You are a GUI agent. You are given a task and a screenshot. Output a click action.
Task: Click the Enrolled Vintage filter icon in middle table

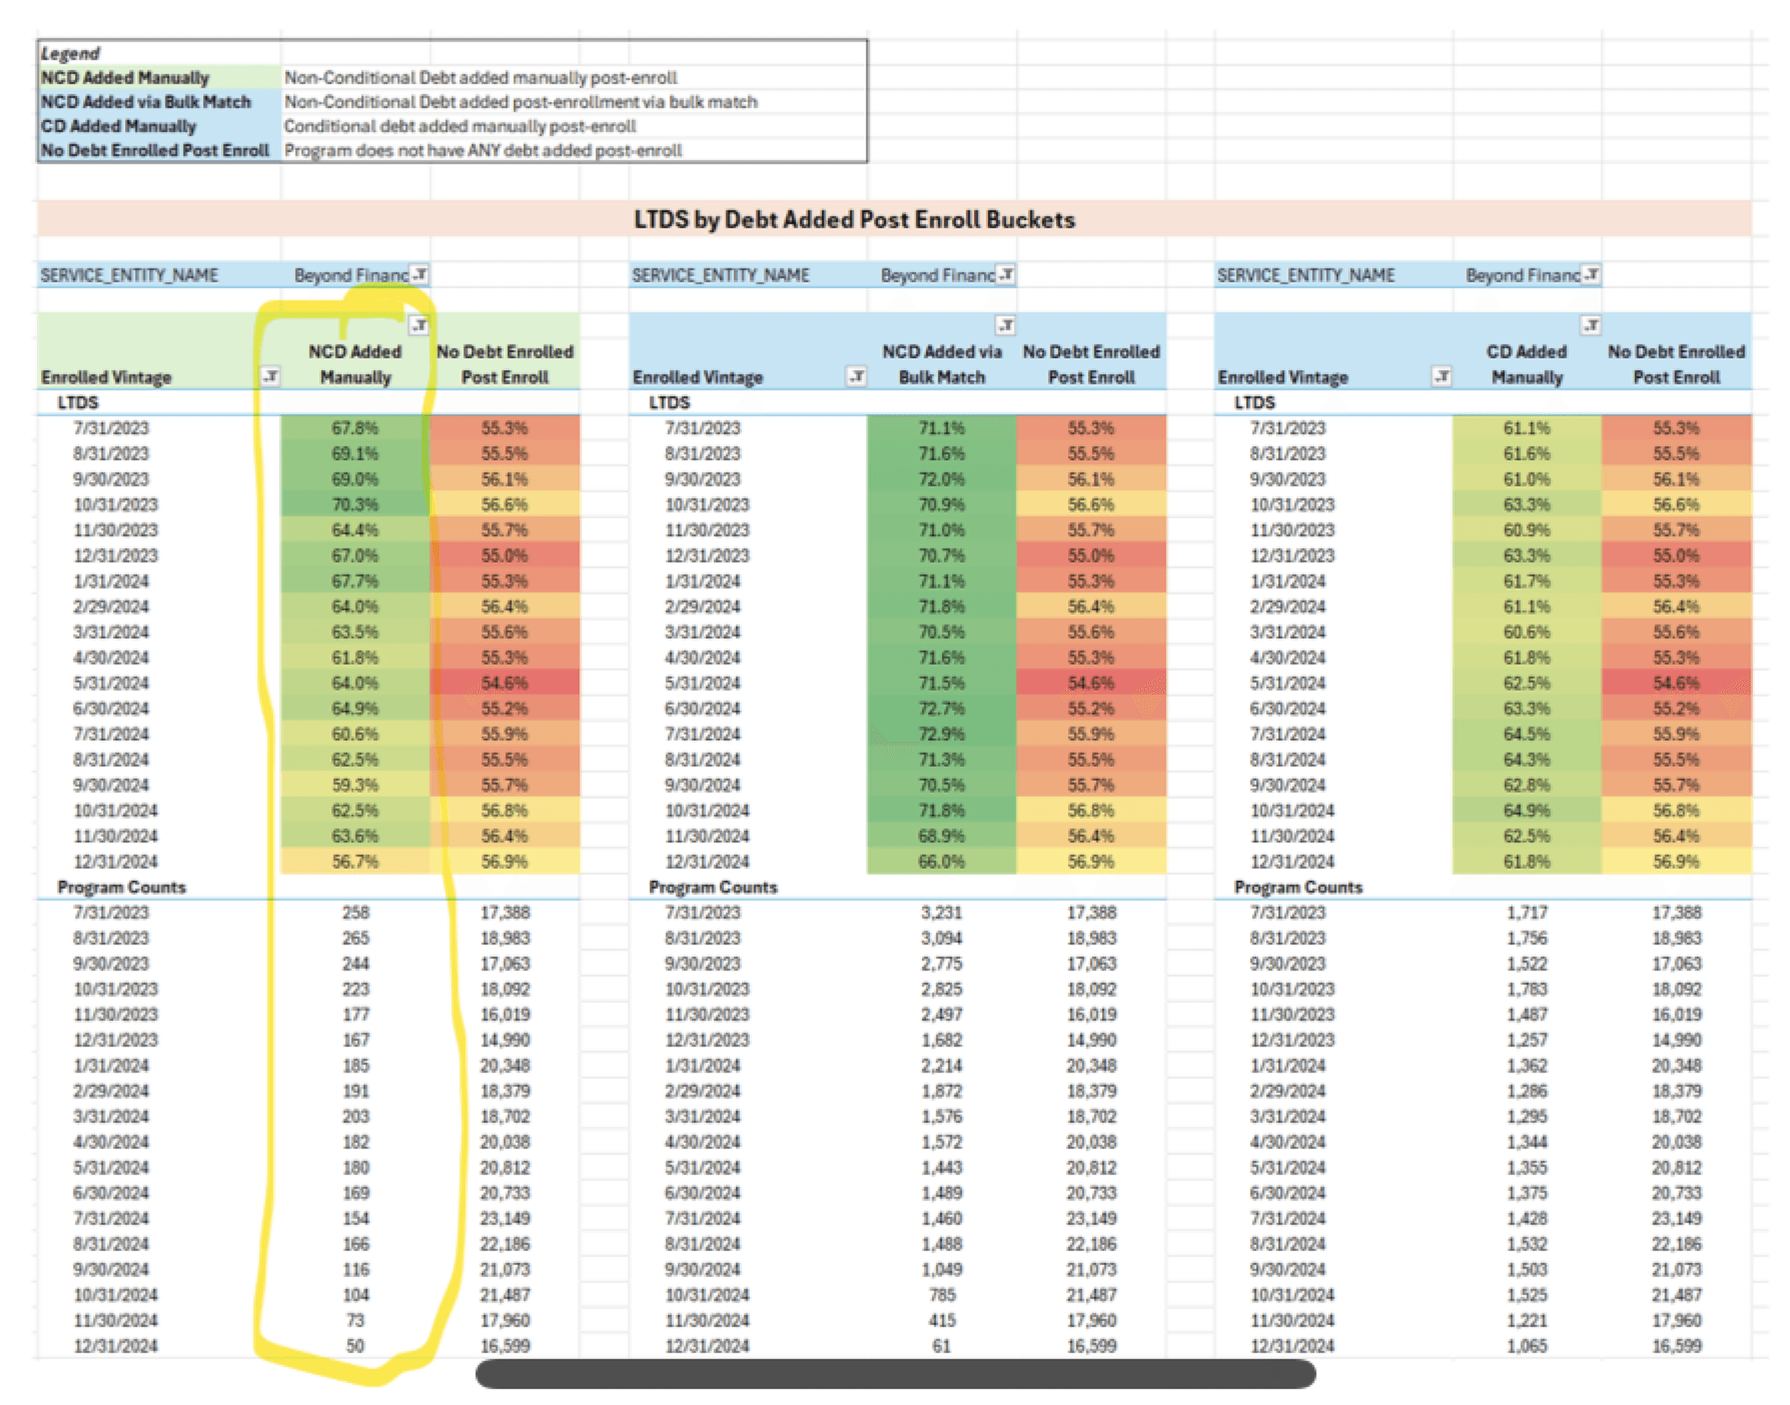coord(858,377)
